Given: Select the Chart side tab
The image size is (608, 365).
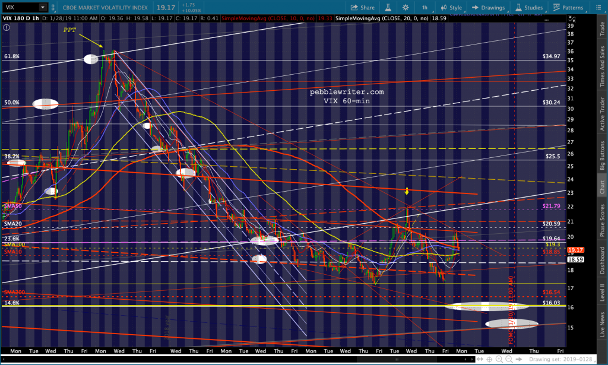Looking at the screenshot, I should click(602, 187).
